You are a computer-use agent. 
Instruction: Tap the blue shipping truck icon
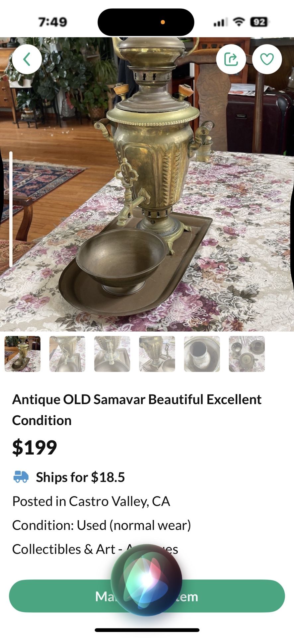pos(21,477)
